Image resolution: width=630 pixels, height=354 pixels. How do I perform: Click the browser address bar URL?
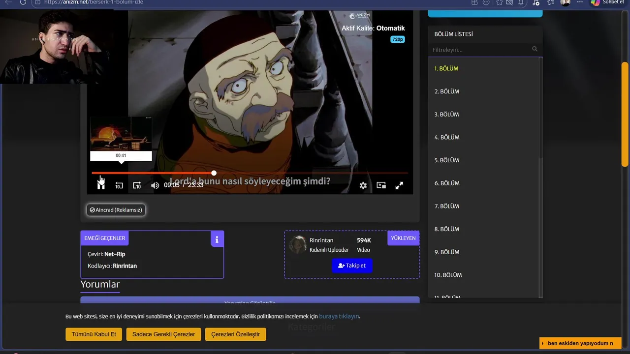coord(94,2)
